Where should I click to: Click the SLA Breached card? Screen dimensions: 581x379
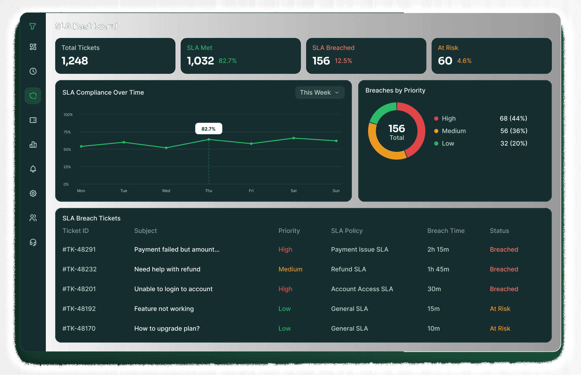[366, 56]
